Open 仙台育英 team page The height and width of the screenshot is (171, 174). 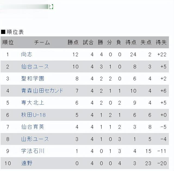point(33,127)
